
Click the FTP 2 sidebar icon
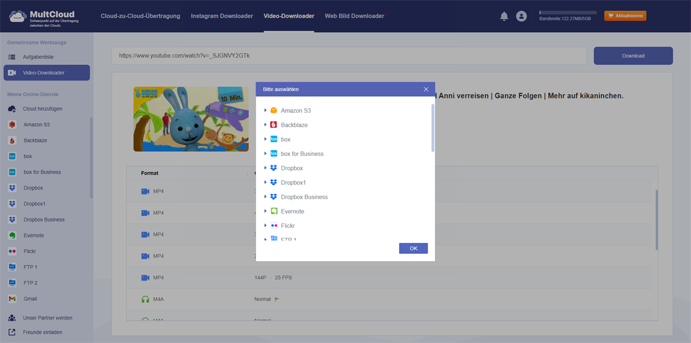click(x=12, y=283)
